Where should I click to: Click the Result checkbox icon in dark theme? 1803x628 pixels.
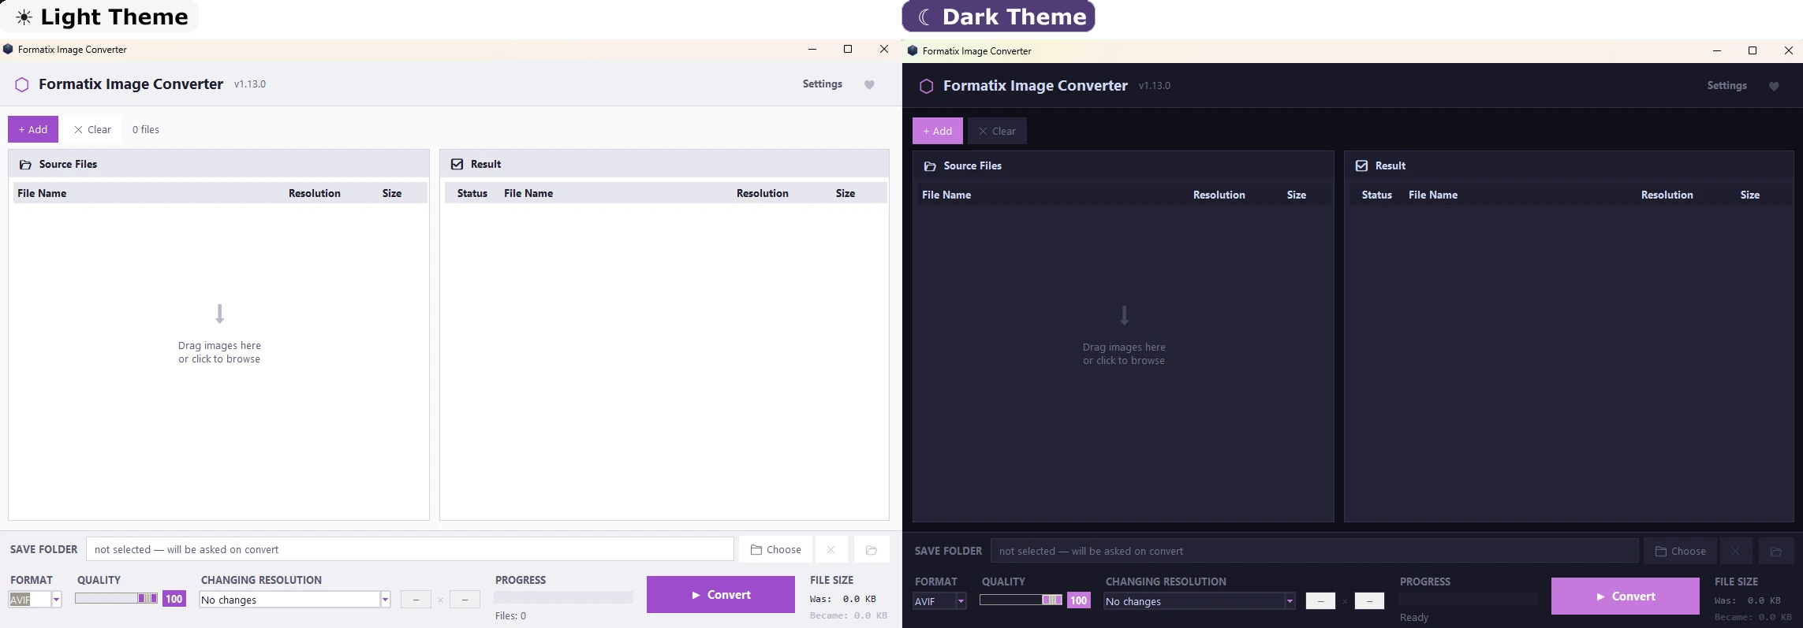tap(1361, 165)
